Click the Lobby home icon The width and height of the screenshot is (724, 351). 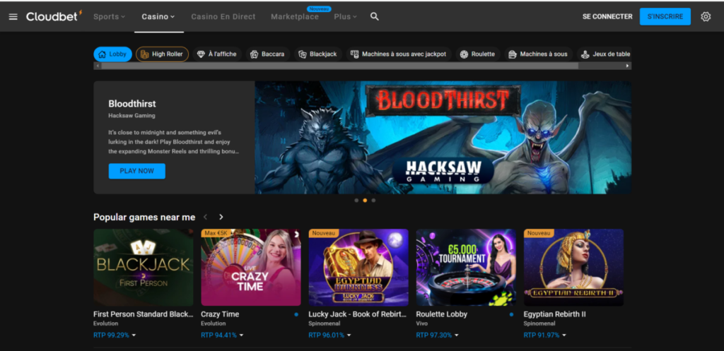coord(102,54)
